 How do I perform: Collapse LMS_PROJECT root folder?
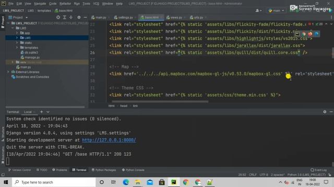(8, 23)
